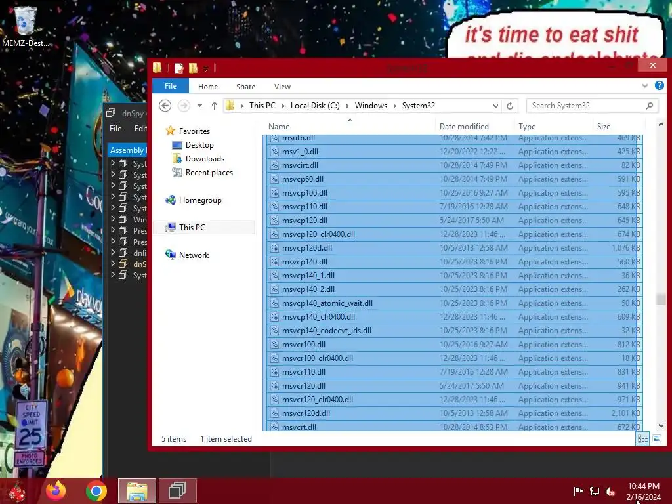
Task: Open Explorer help question mark icon
Action: 659,86
